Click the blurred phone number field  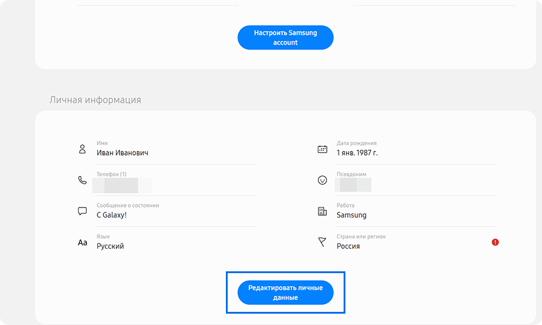click(x=122, y=185)
